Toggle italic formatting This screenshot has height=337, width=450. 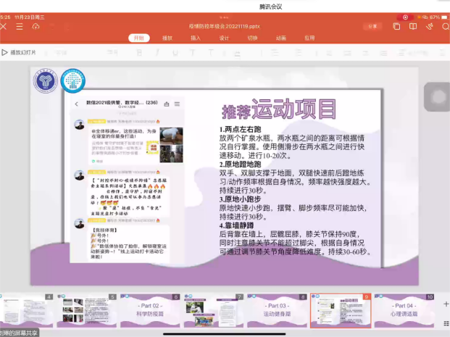coord(156,52)
